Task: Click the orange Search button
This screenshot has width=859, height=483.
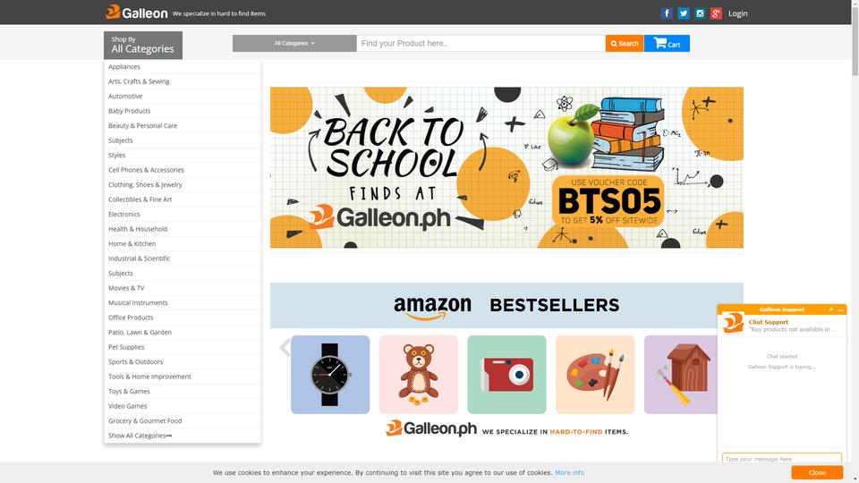Action: [625, 43]
